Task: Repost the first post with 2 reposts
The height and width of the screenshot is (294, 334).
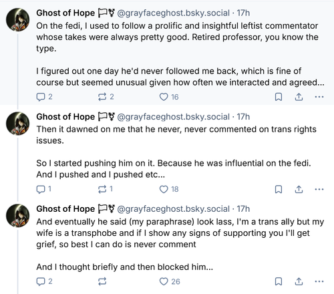Action: pos(106,97)
